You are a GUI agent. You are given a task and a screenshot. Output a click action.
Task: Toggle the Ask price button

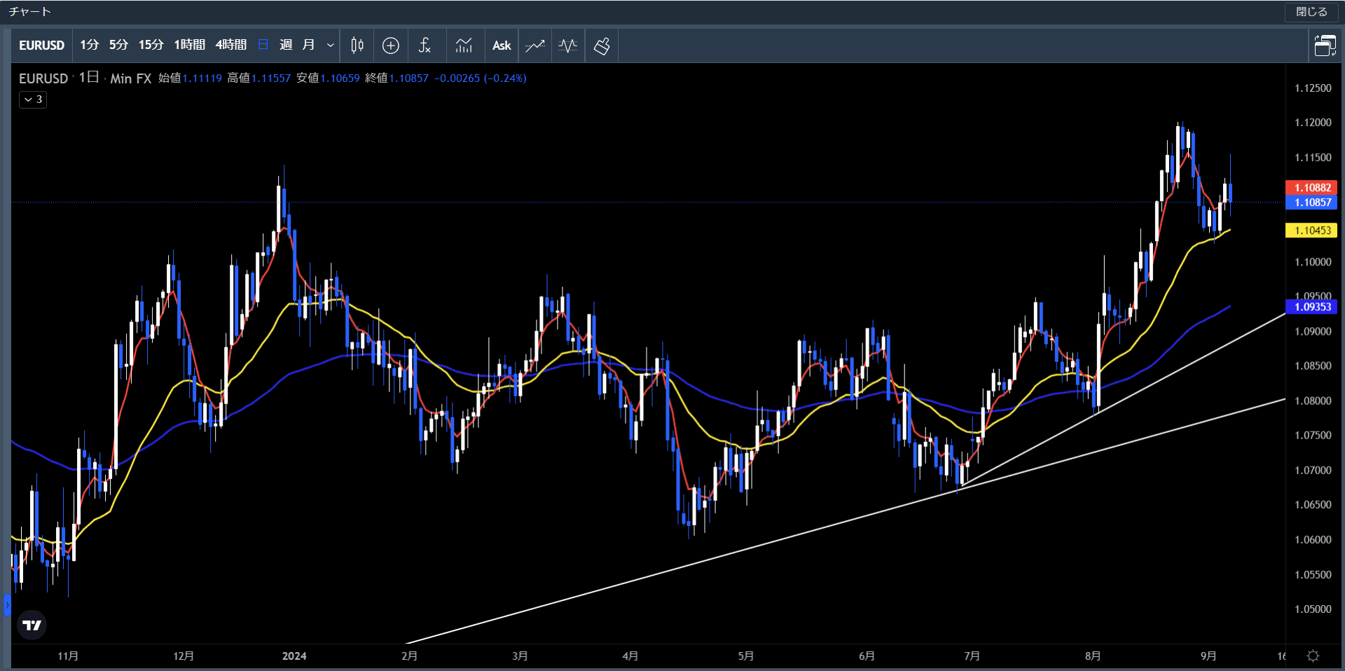pyautogui.click(x=502, y=46)
